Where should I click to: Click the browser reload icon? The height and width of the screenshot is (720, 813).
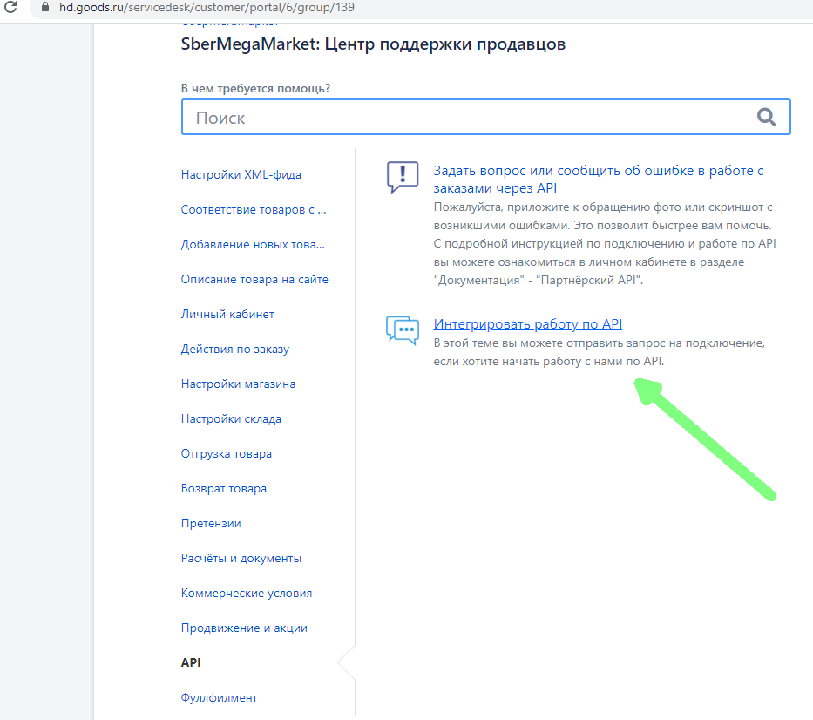click(11, 7)
